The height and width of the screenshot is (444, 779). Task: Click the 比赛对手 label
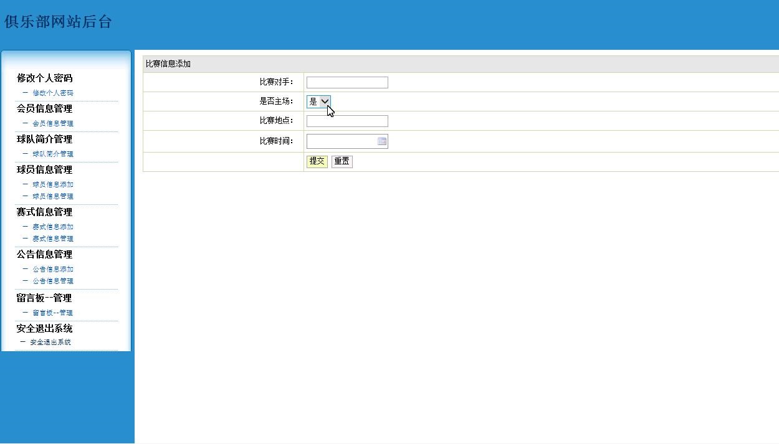pyautogui.click(x=277, y=82)
